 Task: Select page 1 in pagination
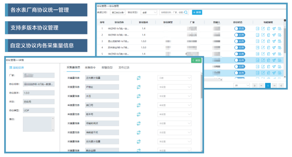tap(268, 85)
